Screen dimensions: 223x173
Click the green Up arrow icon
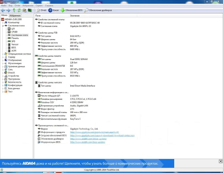click(x=14, y=10)
